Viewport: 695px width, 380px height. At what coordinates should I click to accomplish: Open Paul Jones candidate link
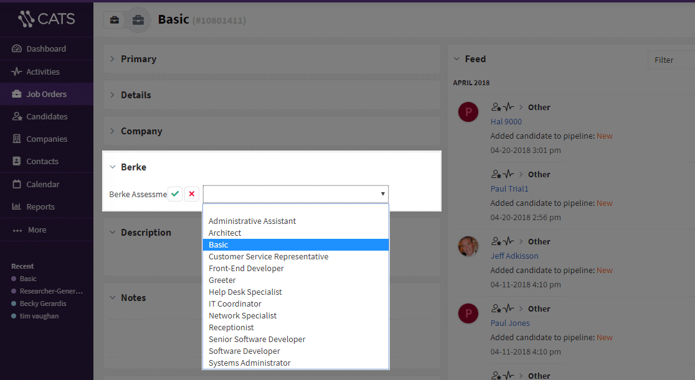(x=509, y=323)
